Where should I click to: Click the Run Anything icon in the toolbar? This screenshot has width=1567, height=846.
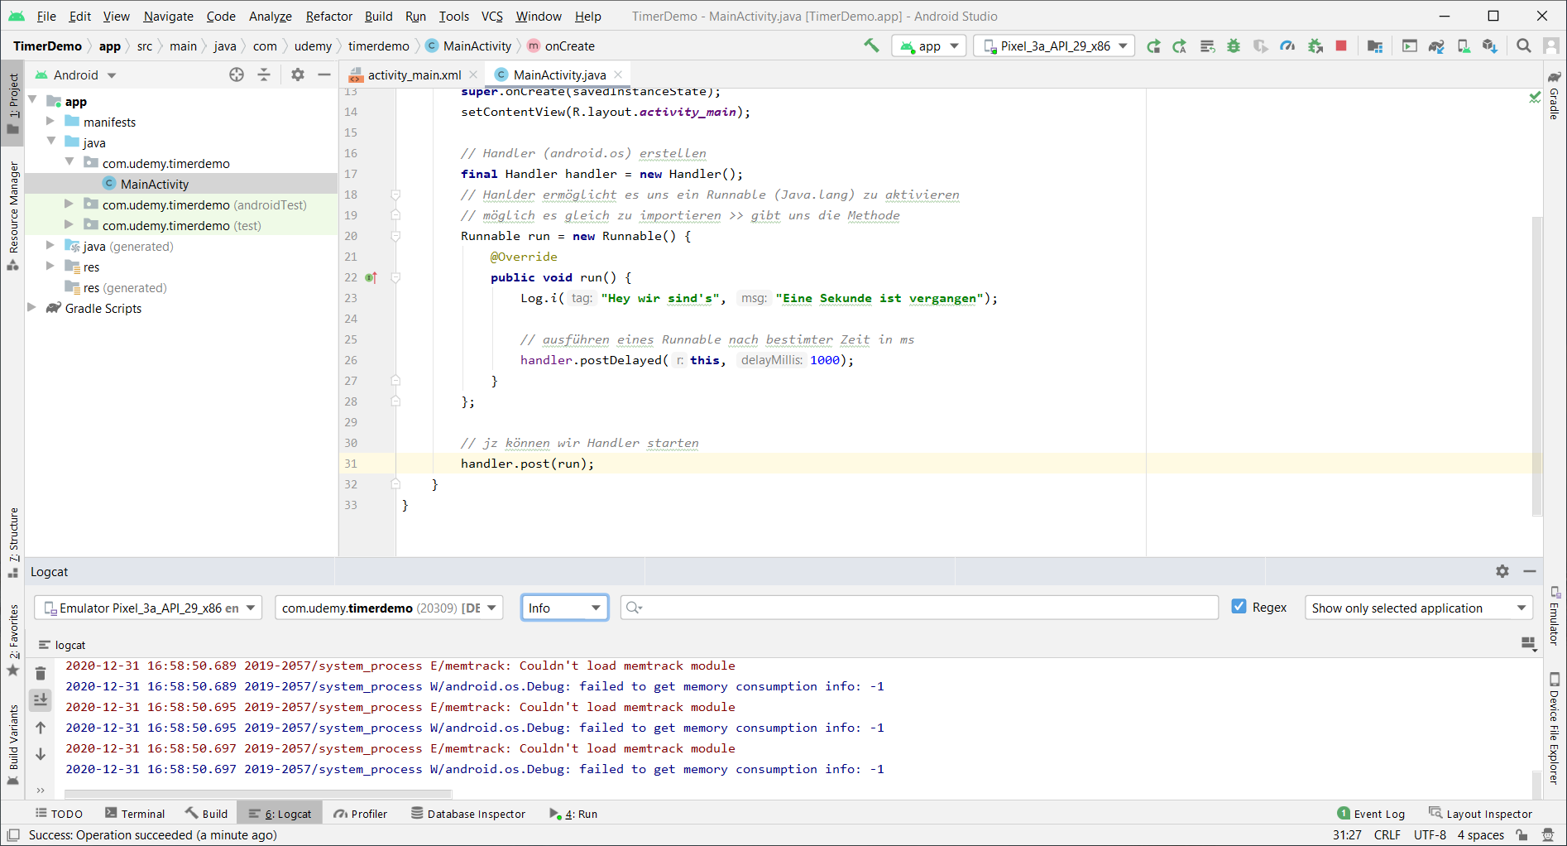[1410, 46]
